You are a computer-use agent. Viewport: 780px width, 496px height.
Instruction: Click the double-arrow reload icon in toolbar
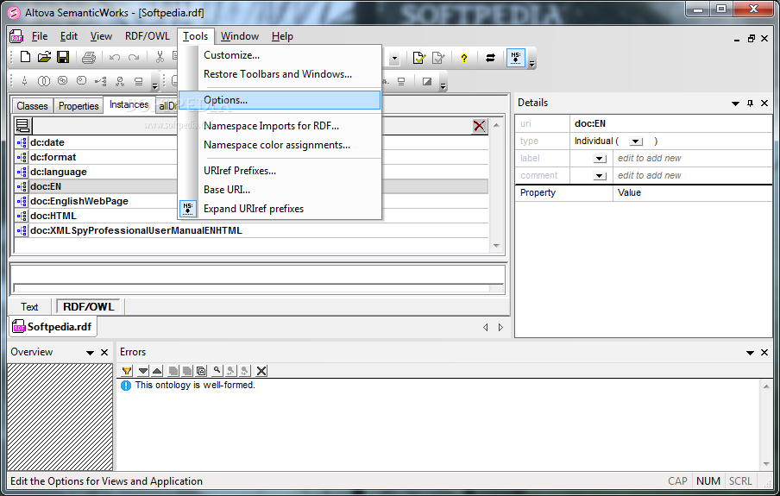(x=490, y=58)
